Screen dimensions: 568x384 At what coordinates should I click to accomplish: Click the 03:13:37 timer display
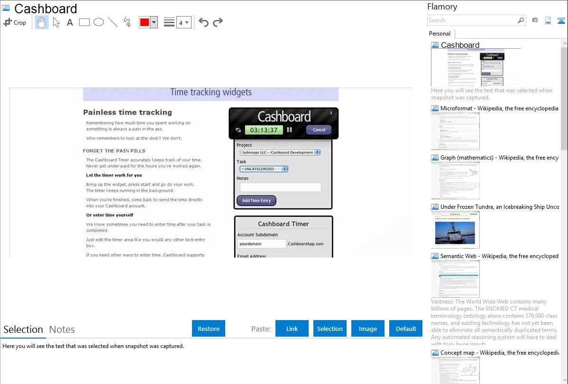(264, 130)
